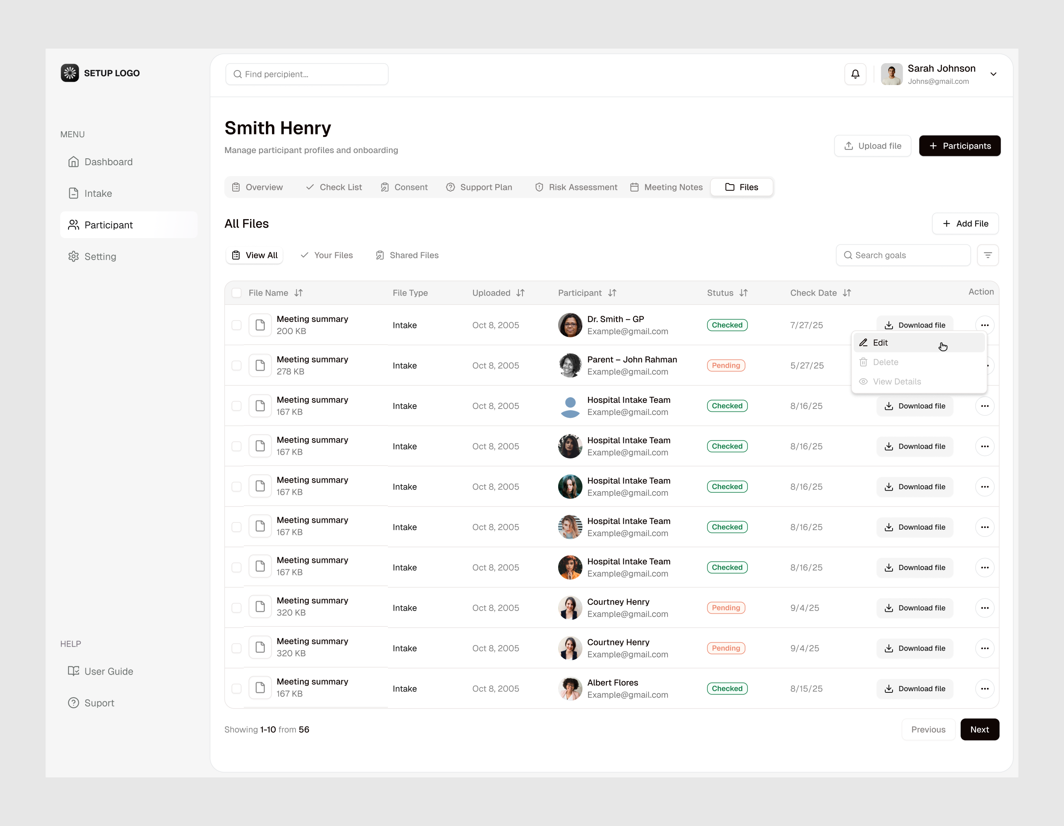The image size is (1064, 826).
Task: Expand the Sarah Johnson account dropdown
Action: point(994,74)
